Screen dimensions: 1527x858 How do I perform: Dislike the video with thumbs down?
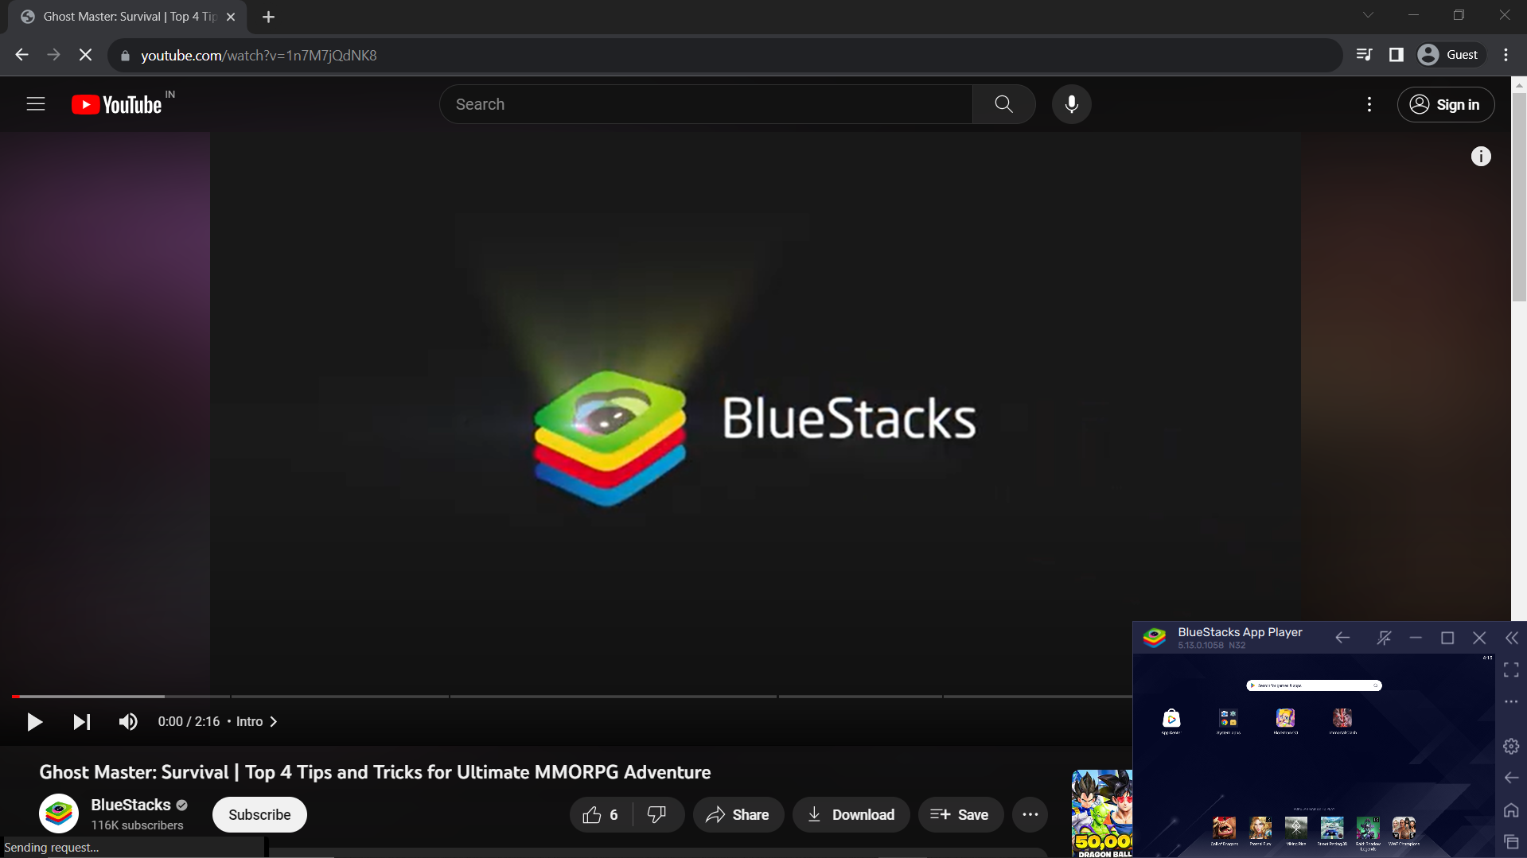656,814
